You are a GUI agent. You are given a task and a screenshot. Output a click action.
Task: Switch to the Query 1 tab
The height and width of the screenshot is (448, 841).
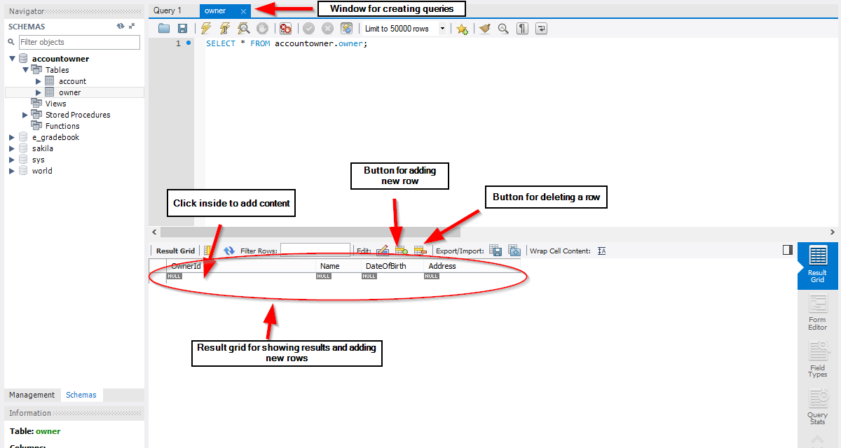tap(167, 10)
